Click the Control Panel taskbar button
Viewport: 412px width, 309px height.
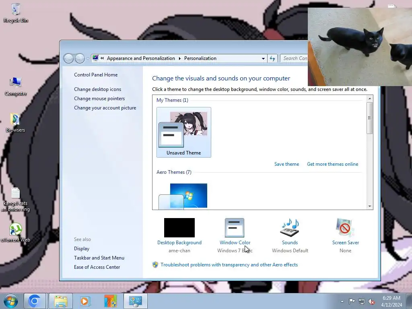tap(135, 301)
